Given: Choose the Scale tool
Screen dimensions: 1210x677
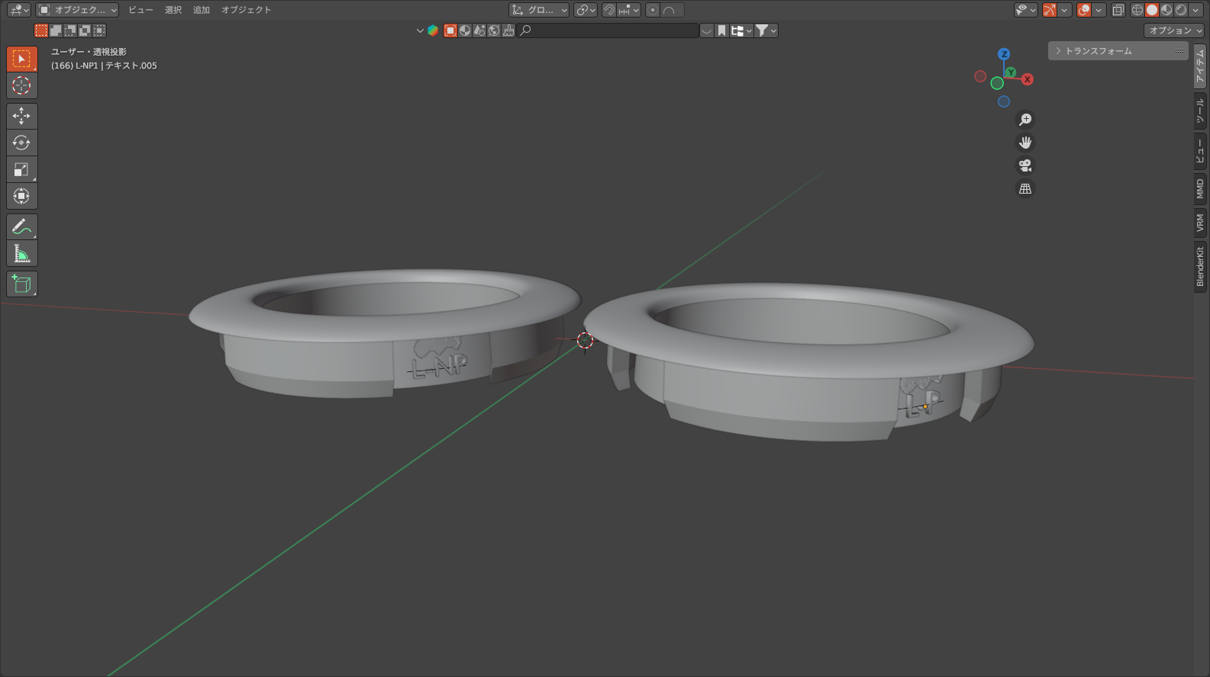Looking at the screenshot, I should pyautogui.click(x=21, y=169).
